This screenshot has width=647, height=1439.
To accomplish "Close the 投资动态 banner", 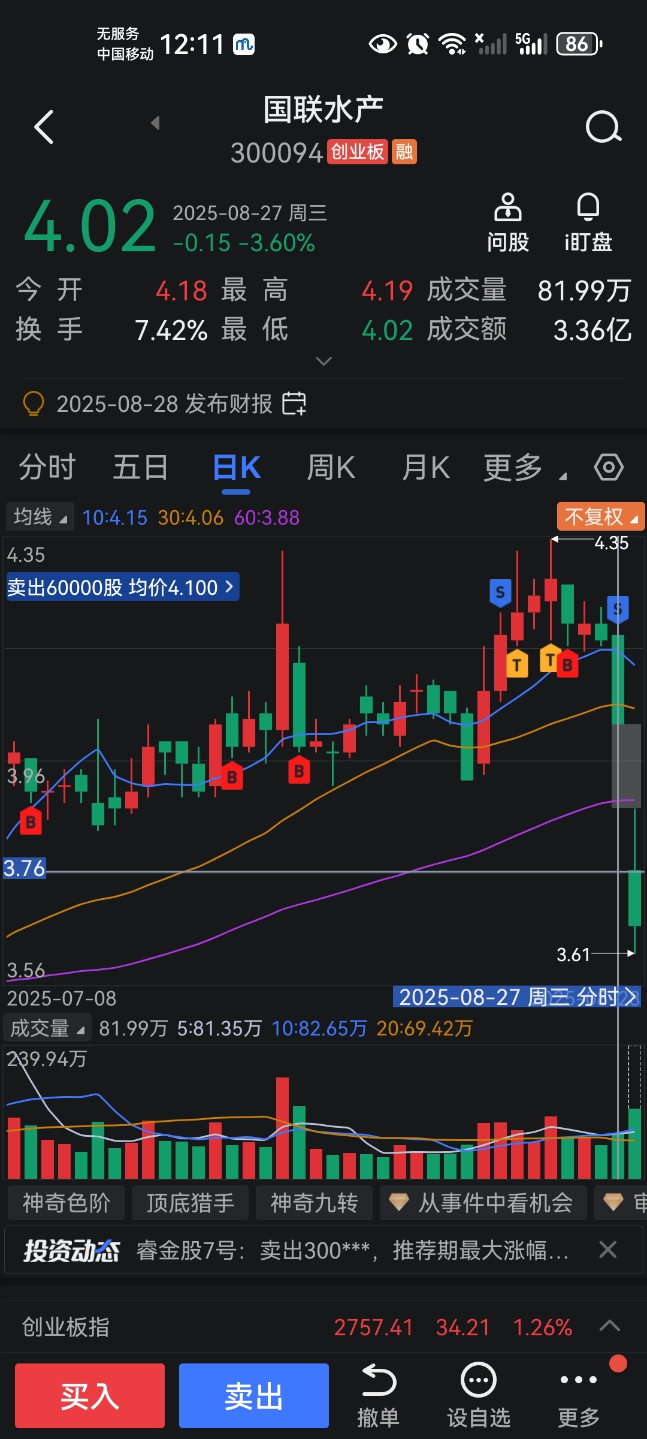I will pyautogui.click(x=607, y=1250).
